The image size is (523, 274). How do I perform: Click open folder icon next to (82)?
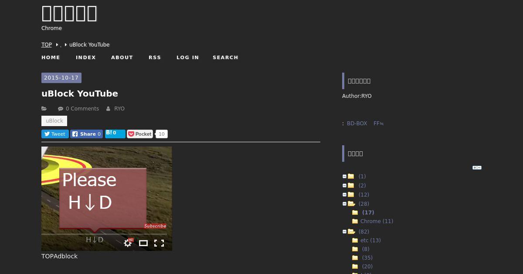(351, 231)
